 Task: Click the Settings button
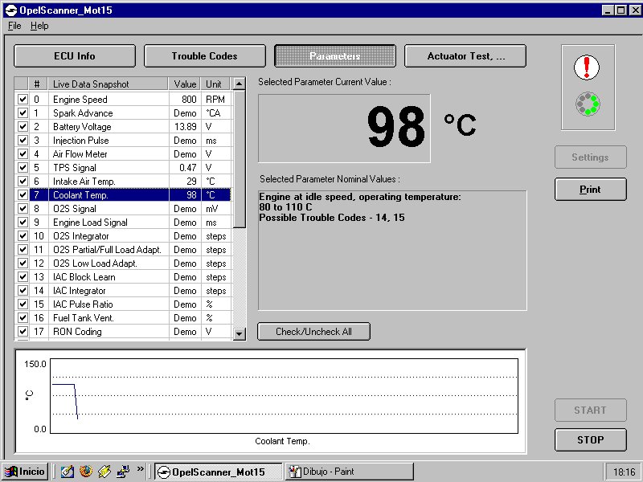[x=591, y=157]
